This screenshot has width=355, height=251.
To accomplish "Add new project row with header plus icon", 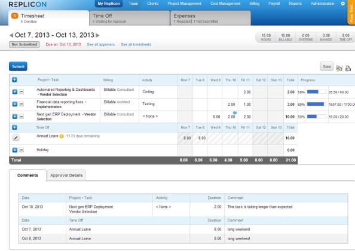I will 15,80.
